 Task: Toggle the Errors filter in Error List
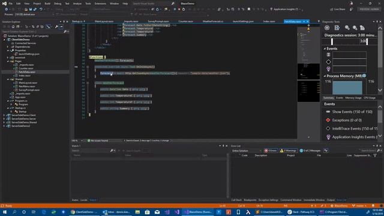click(271, 151)
